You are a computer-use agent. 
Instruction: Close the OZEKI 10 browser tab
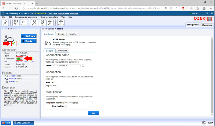click(x=33, y=3)
